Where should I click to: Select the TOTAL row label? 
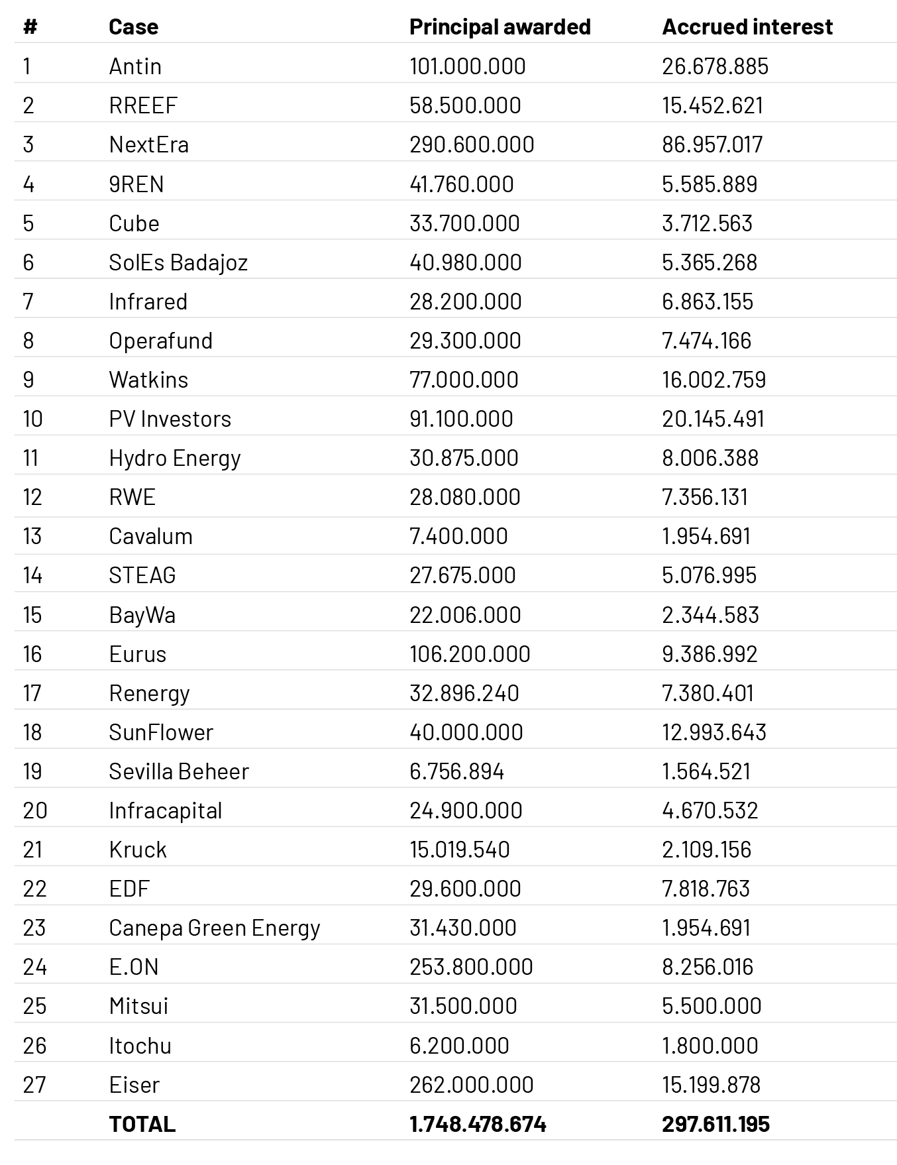(142, 1124)
